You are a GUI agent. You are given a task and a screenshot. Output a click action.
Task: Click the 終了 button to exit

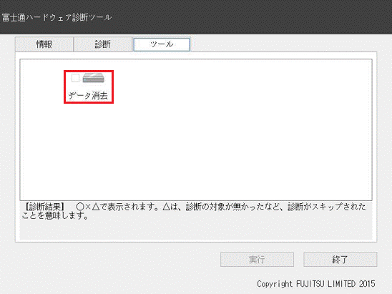[340, 260]
